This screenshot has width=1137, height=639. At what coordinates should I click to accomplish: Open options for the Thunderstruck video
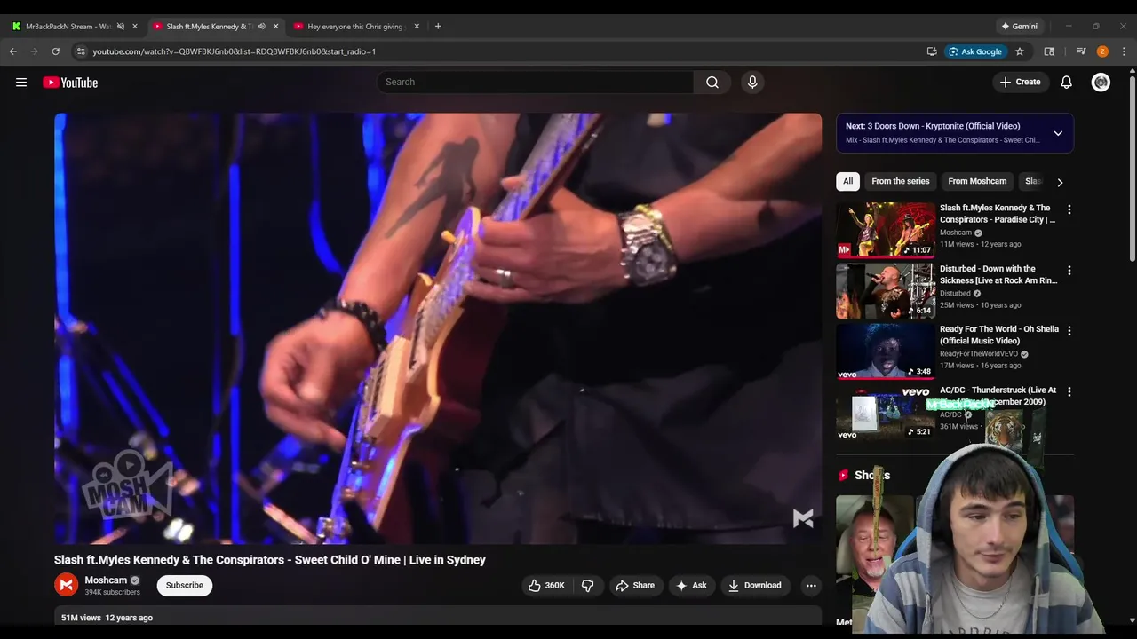coord(1069,391)
